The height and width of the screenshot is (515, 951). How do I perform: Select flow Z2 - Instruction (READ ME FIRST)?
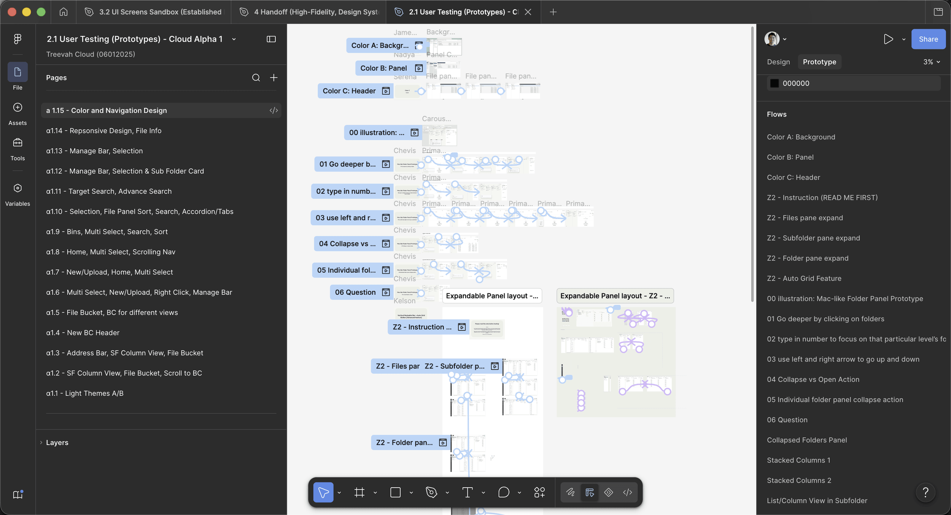coord(822,197)
